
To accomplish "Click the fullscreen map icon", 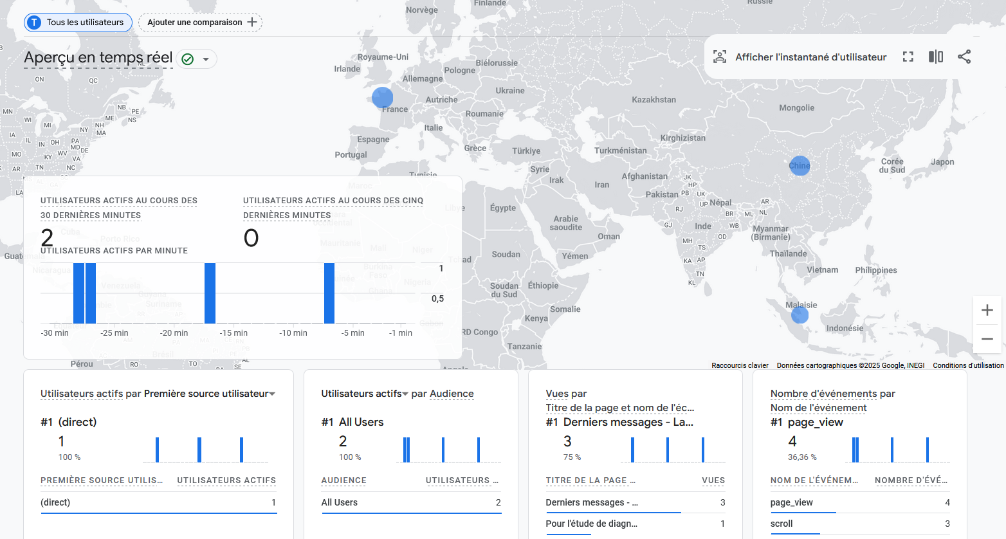I will point(908,57).
